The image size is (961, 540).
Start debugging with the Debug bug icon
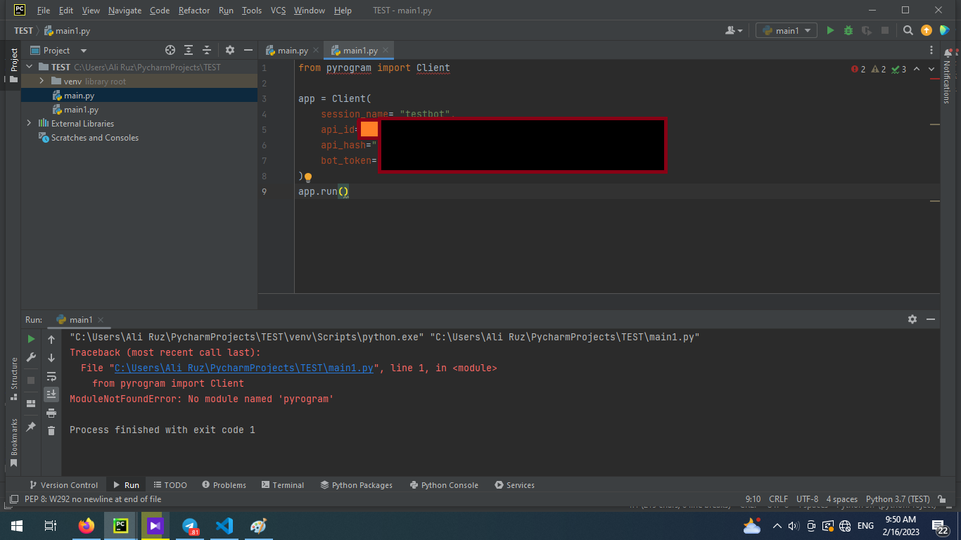pyautogui.click(x=848, y=30)
